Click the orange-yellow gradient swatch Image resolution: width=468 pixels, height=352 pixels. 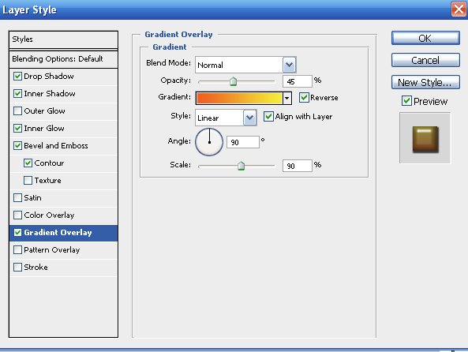tap(239, 98)
